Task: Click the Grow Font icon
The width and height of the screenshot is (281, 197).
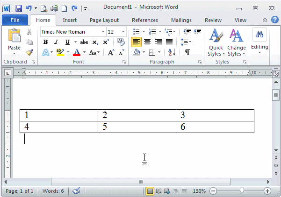Action: (x=111, y=53)
